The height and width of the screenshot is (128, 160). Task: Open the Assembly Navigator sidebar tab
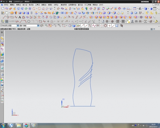[2, 39]
